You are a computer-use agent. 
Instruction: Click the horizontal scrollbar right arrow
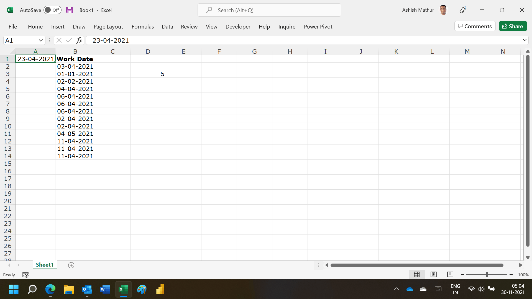pyautogui.click(x=520, y=265)
